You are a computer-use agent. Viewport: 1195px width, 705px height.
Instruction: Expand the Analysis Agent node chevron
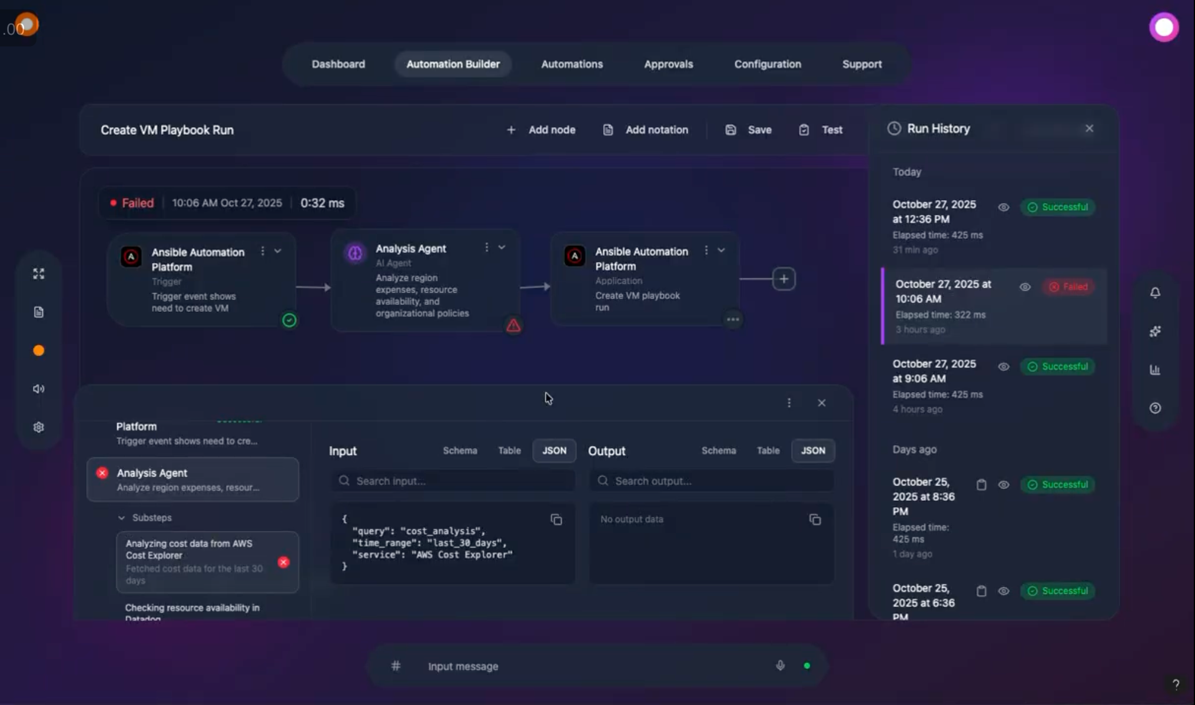pyautogui.click(x=502, y=247)
